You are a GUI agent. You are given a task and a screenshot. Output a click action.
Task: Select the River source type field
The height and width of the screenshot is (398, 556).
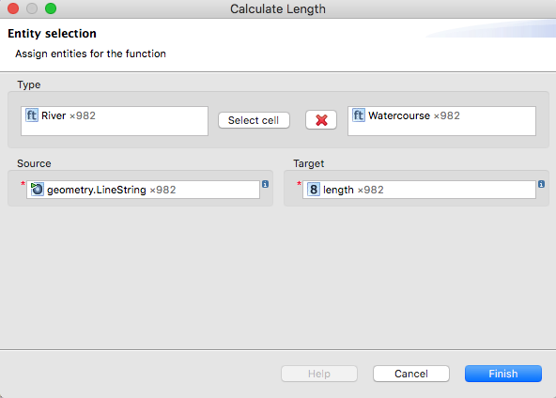[x=115, y=121]
